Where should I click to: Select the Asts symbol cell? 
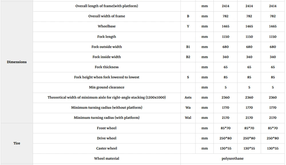tap(188, 97)
